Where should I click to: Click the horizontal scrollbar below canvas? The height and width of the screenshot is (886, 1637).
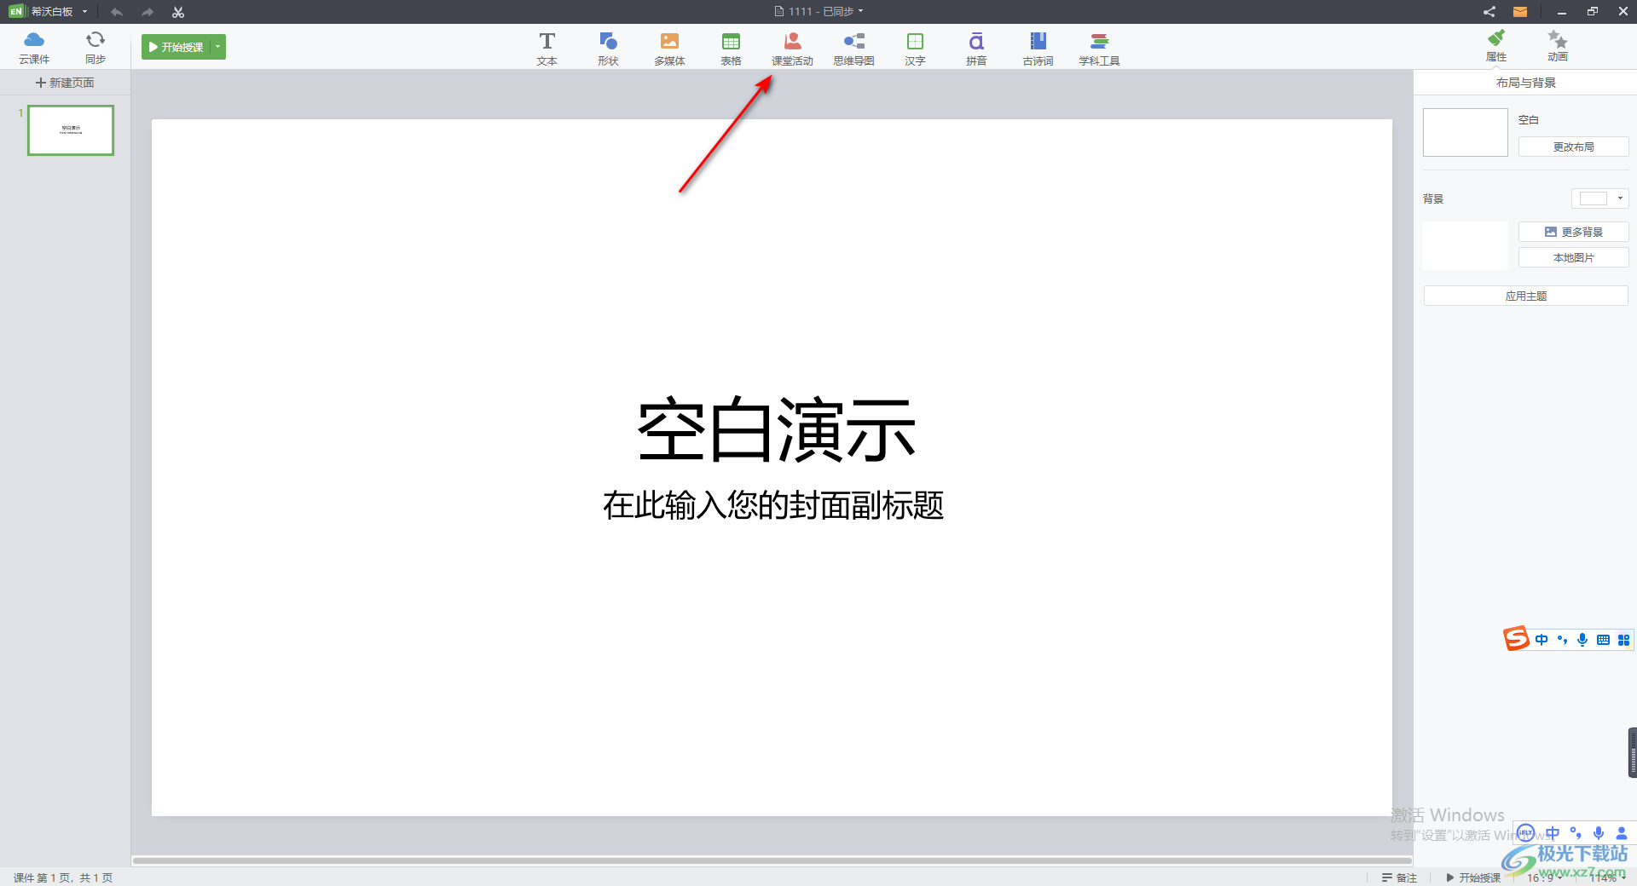pos(772,860)
